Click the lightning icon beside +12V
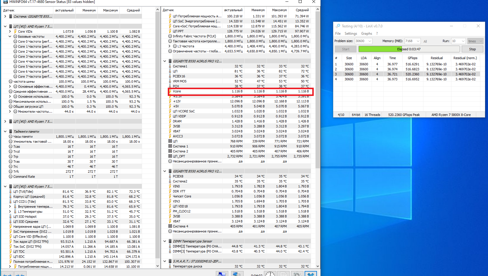The height and width of the screenshot is (276, 488). click(170, 101)
